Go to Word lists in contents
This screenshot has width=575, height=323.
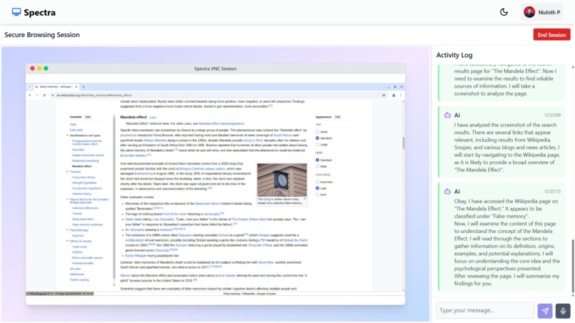coord(78,150)
